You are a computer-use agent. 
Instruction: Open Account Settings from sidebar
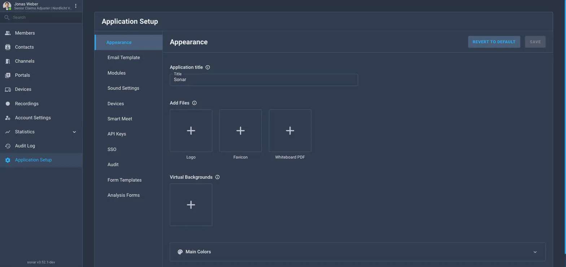click(x=41, y=118)
